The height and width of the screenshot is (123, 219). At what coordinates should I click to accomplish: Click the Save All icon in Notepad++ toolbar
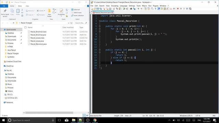[101, 9]
